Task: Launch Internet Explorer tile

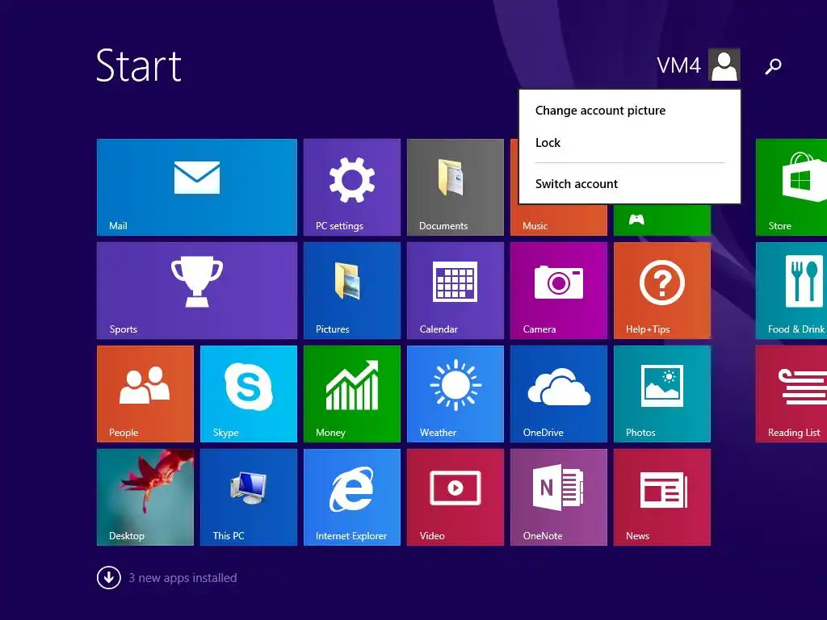Action: click(x=352, y=497)
